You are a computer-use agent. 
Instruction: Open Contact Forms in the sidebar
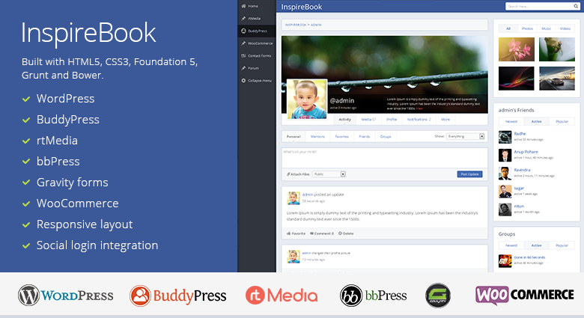tap(257, 55)
